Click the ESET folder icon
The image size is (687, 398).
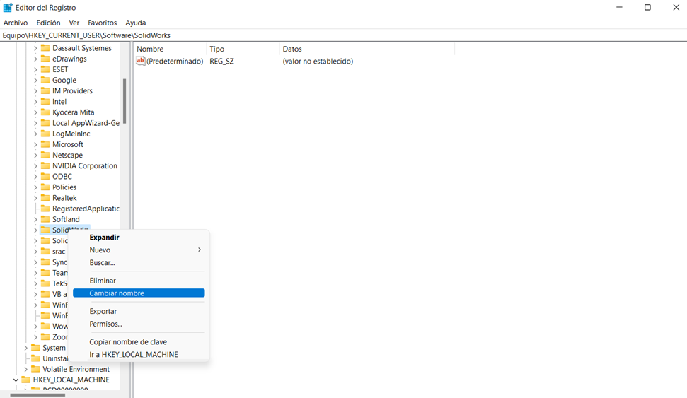click(x=45, y=69)
